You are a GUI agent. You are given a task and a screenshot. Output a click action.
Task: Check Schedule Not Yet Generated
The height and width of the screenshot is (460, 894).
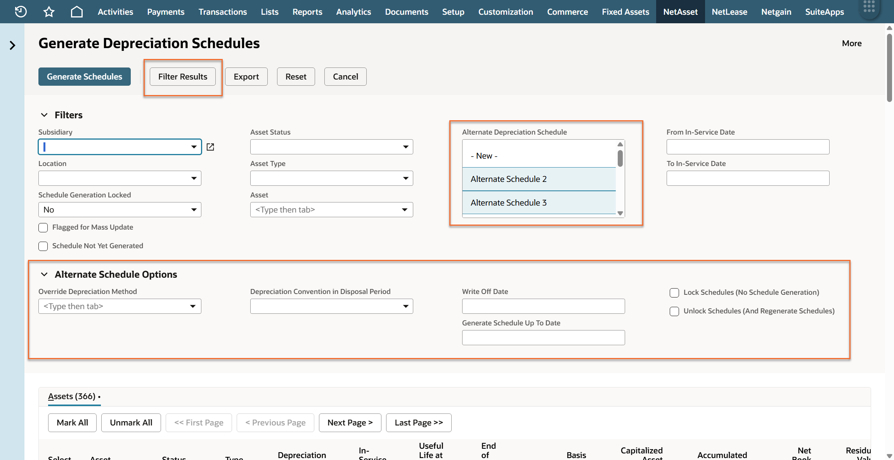[43, 246]
